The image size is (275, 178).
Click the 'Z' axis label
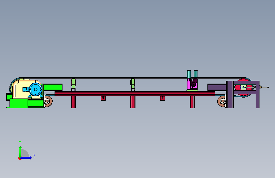click(34, 156)
